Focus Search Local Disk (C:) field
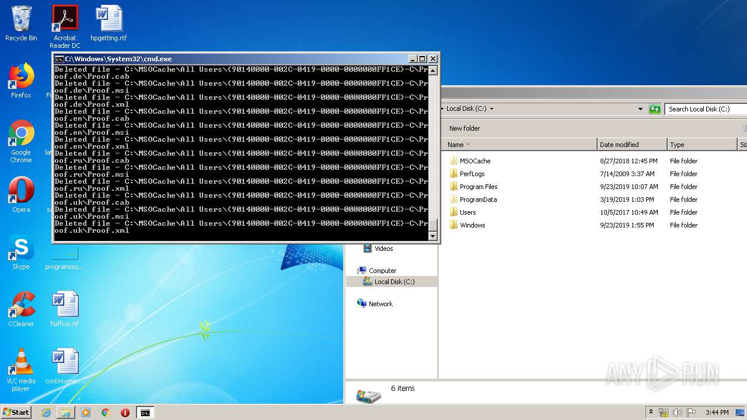 click(706, 109)
